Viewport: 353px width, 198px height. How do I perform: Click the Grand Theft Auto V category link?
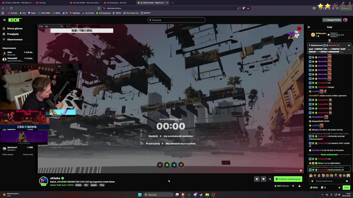point(62,185)
